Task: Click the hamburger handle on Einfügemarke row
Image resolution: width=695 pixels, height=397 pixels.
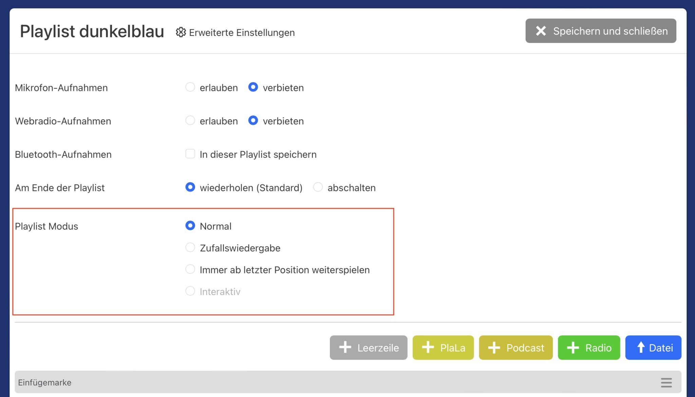Action: (666, 382)
